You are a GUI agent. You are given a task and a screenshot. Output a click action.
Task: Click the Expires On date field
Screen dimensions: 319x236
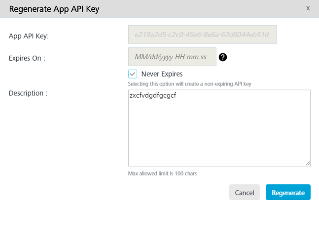click(x=172, y=57)
